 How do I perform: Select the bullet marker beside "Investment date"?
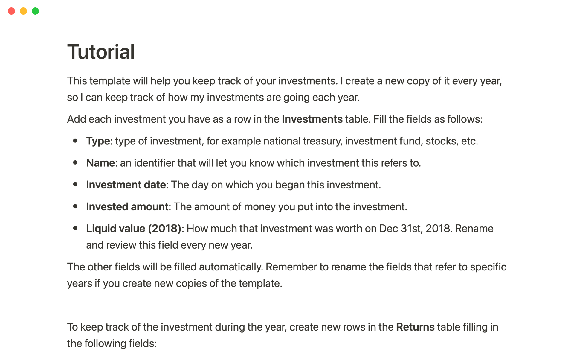tap(75, 184)
